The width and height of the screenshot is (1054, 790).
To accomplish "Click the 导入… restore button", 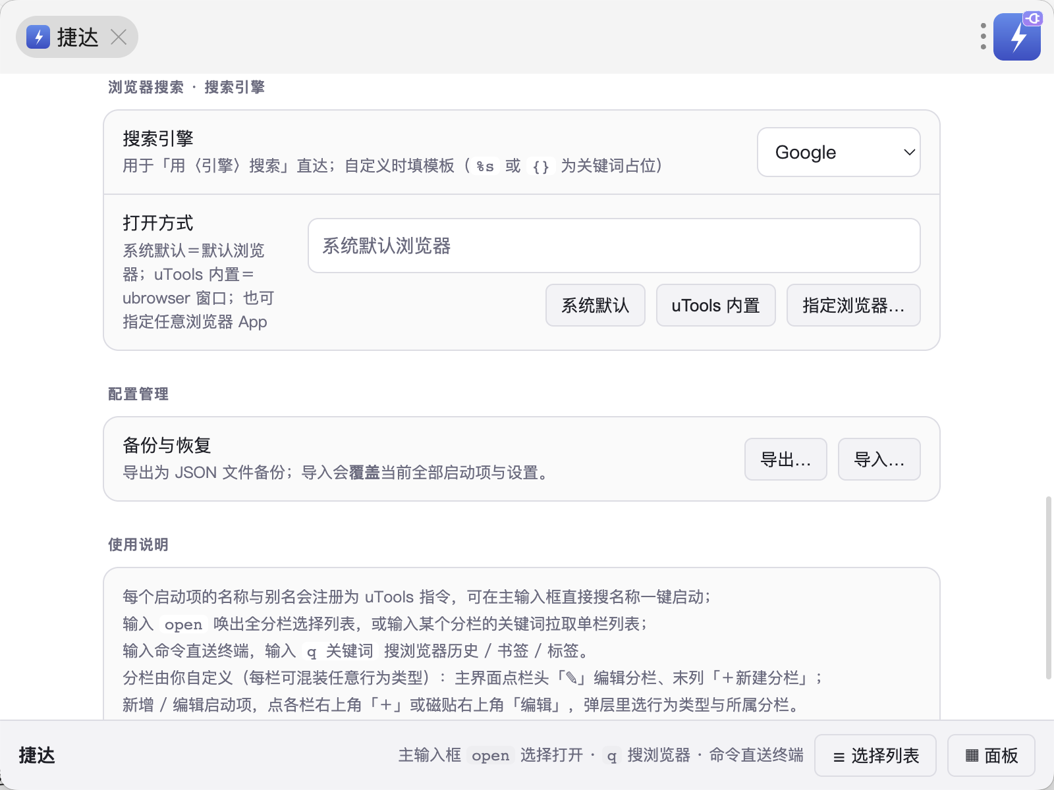I will tap(879, 460).
